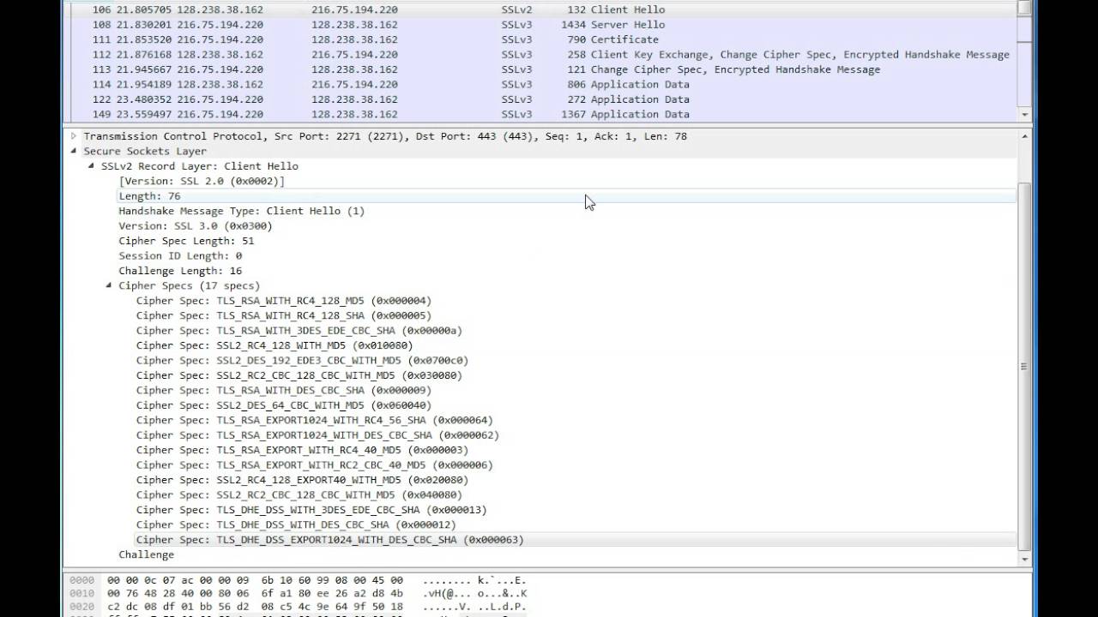Select Cipher Spec Length: 51 field
1098x617 pixels.
[x=186, y=241]
